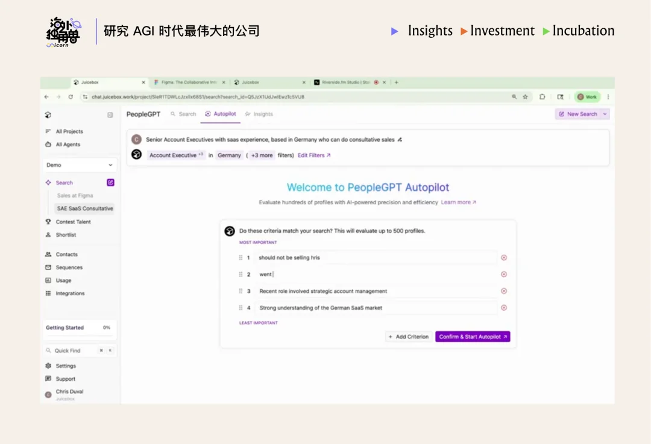This screenshot has height=444, width=651.
Task: Remove the 'should not be selling hris' criterion
Action: [x=505, y=257]
